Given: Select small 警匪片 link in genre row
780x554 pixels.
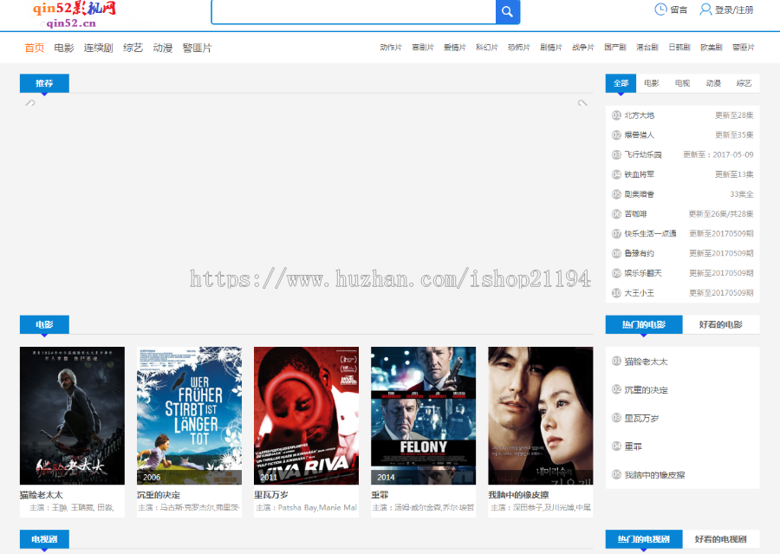Looking at the screenshot, I should (x=744, y=48).
